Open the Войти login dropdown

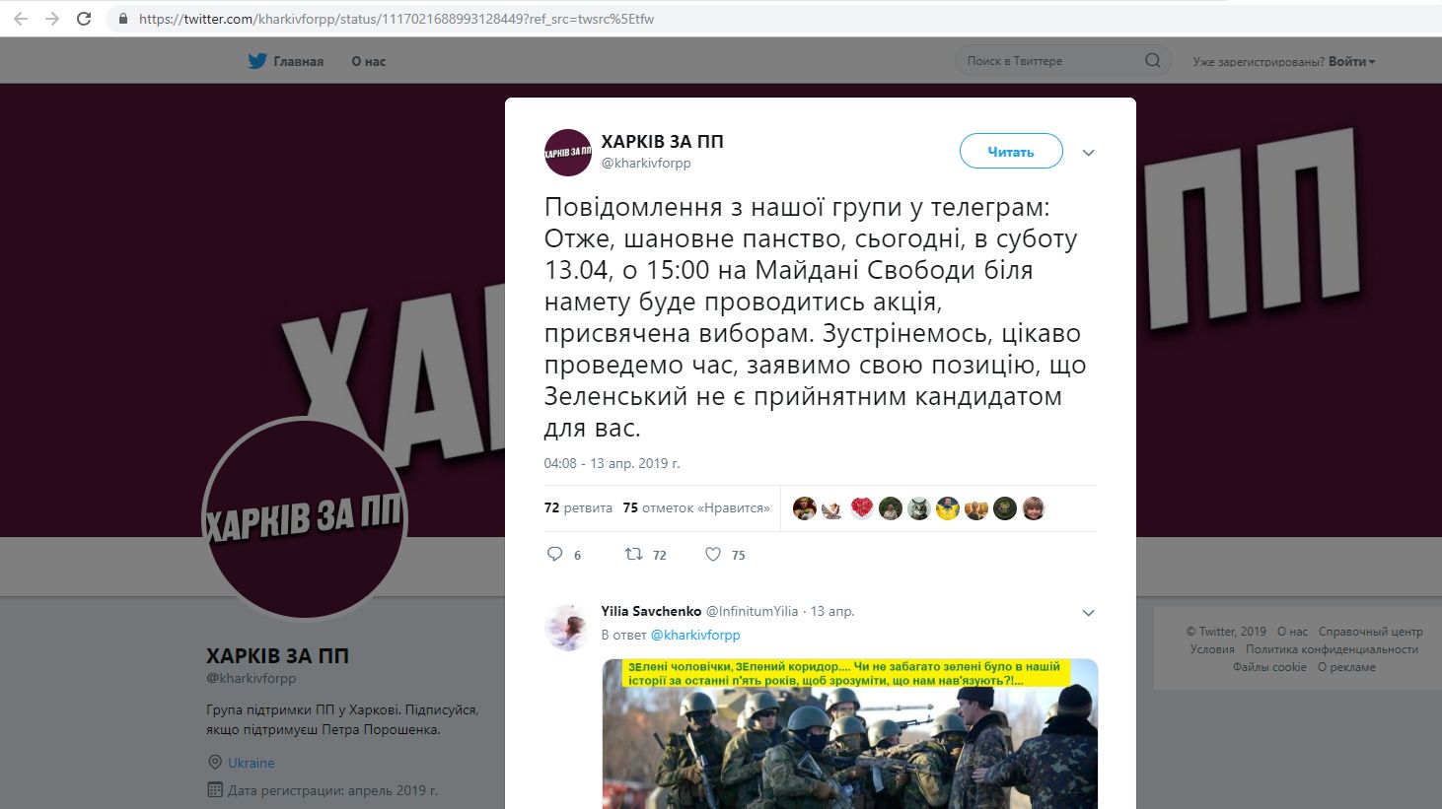point(1351,61)
